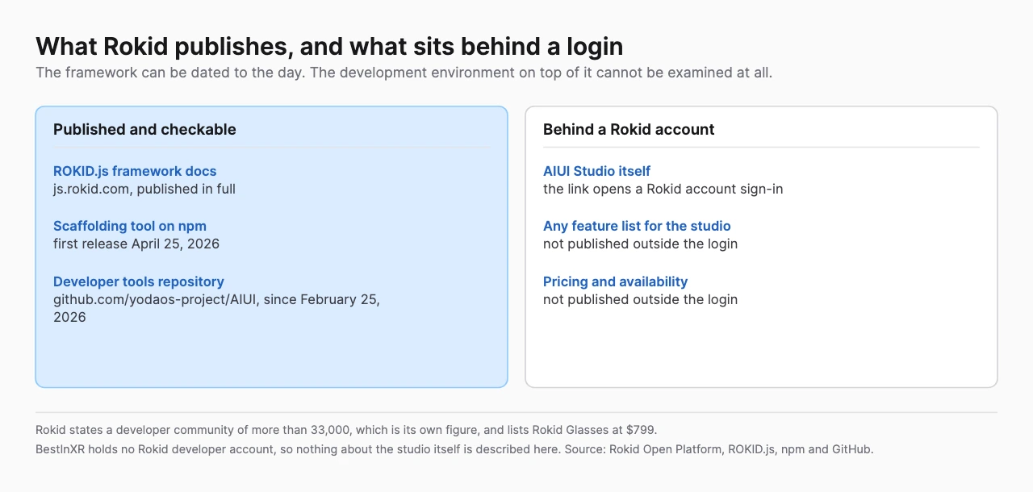The image size is (1033, 492).
Task: Click 'not published outside the login' under Pricing
Action: (641, 299)
